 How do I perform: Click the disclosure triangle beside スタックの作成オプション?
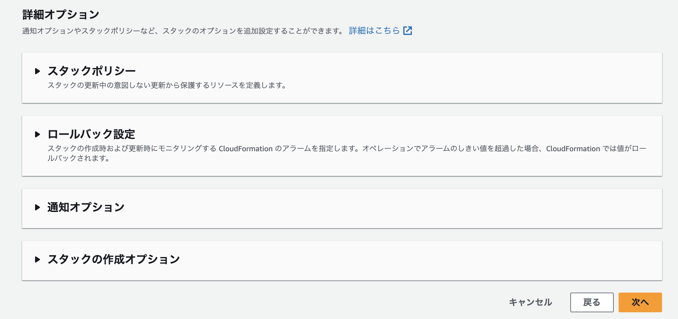[38, 260]
